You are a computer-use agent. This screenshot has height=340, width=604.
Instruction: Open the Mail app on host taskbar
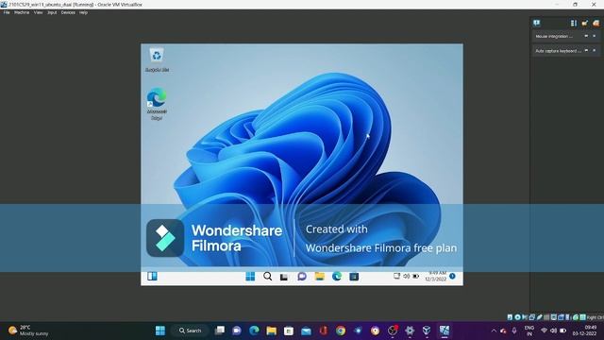(x=306, y=331)
